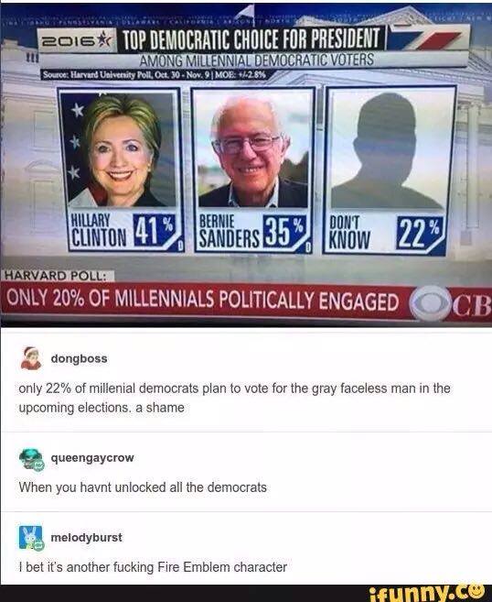The image size is (492, 602).
Task: Click the 22% Don't Know badge
Action: coord(421,233)
